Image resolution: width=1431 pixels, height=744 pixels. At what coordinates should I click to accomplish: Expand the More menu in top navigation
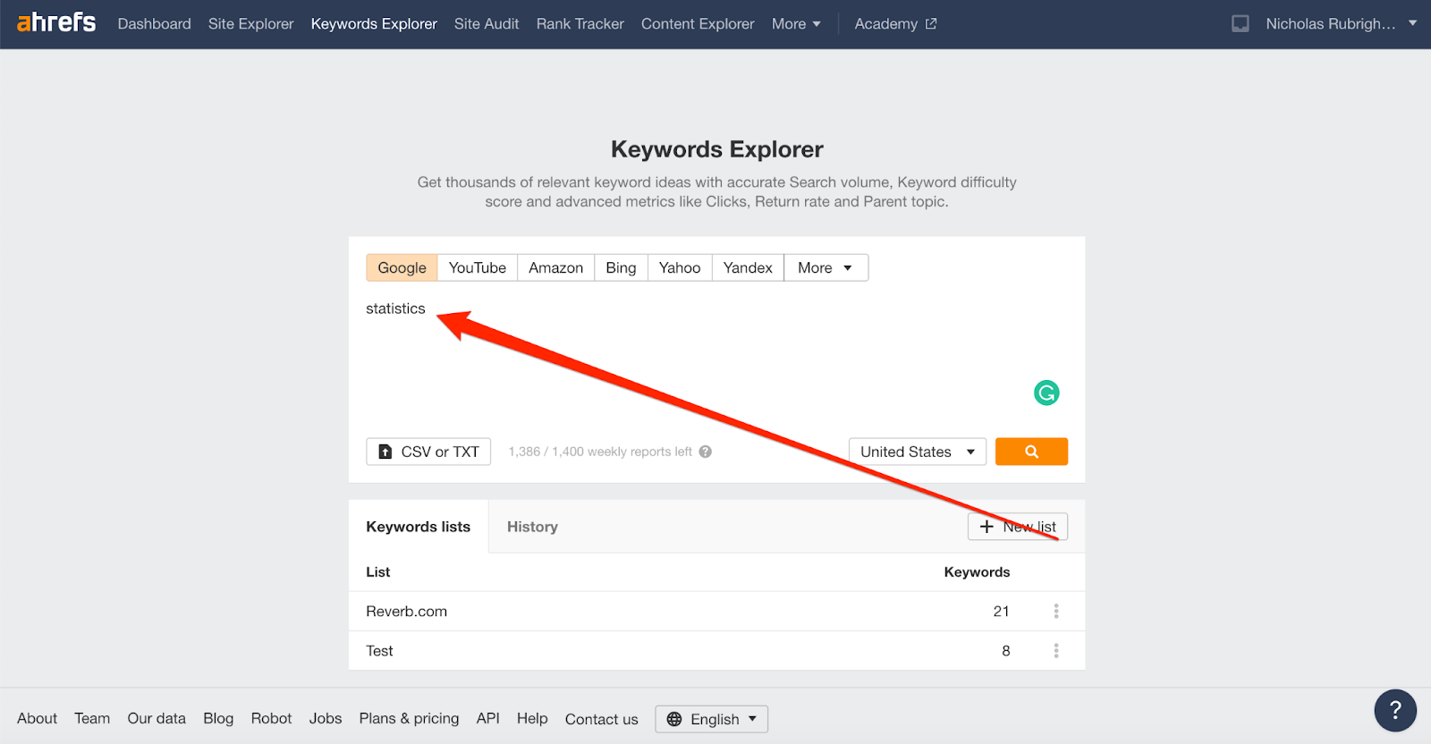point(796,24)
